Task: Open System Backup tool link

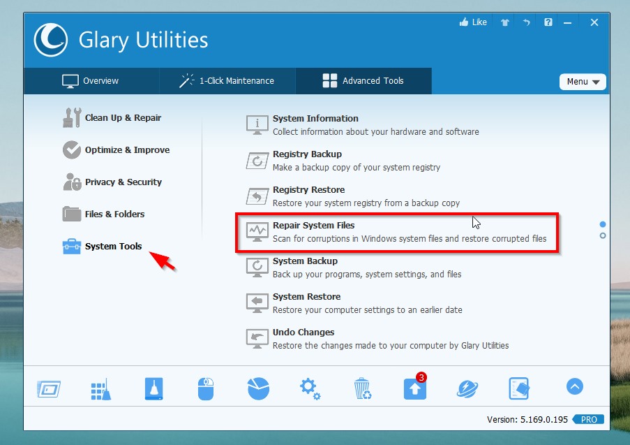Action: point(305,261)
